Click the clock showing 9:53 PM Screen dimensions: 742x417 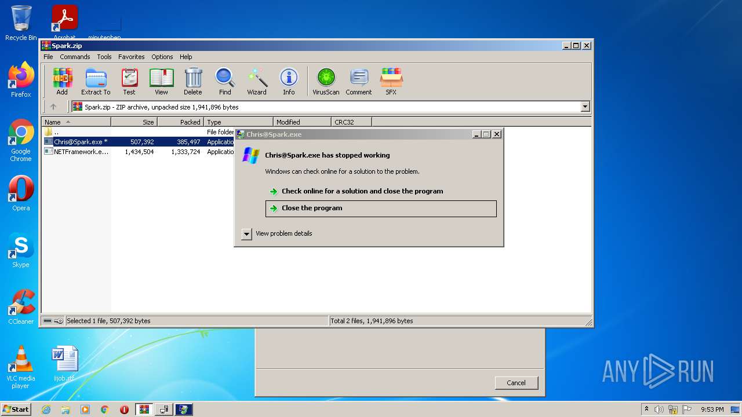click(x=712, y=409)
